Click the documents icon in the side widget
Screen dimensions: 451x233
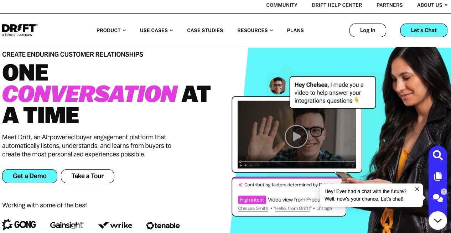coord(438,176)
